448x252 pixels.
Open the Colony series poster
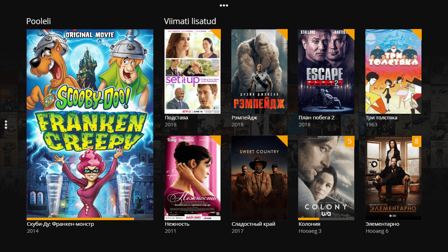tap(326, 178)
